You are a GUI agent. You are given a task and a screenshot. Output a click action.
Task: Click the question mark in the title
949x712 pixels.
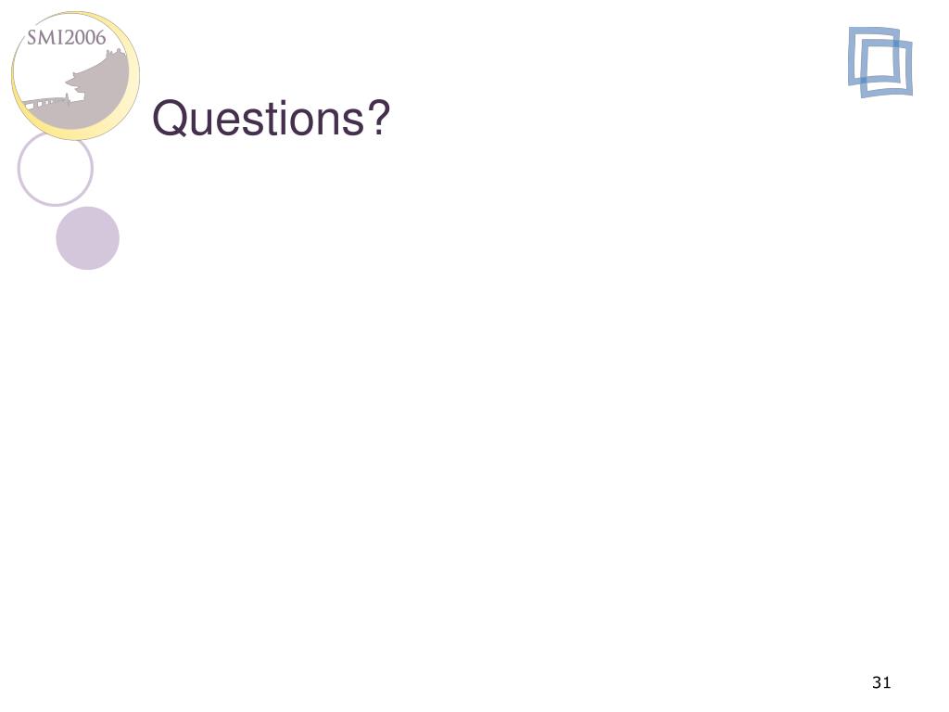coord(378,116)
